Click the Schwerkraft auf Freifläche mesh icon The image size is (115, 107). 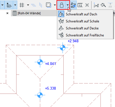pyautogui.click(x=61, y=35)
